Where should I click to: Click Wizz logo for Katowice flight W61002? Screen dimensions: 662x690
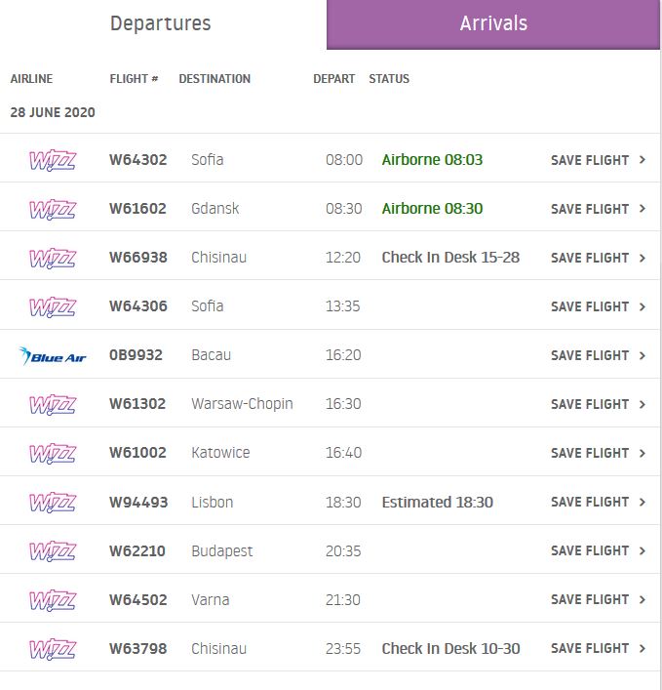[x=53, y=453]
